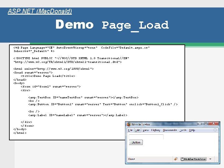Open the Help menu in Firefox

(192, 130)
